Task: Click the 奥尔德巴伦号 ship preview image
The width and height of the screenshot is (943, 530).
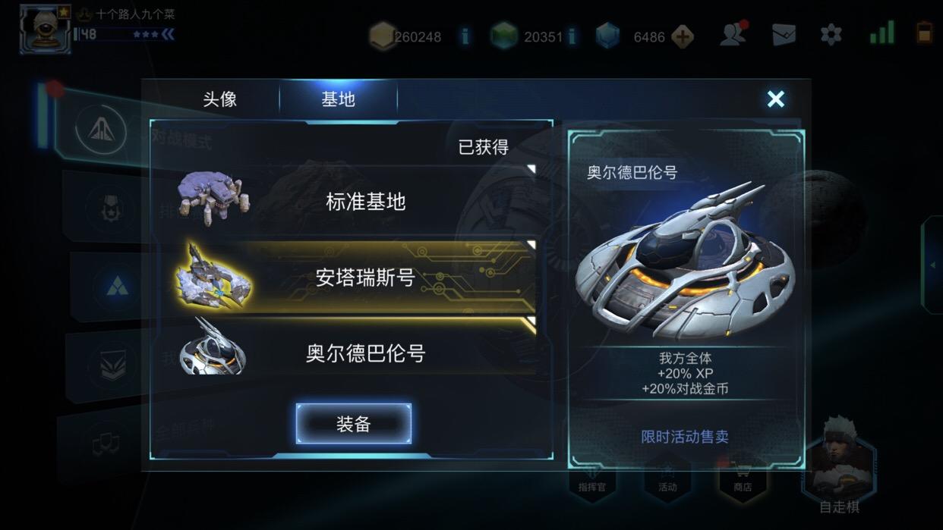Action: click(x=686, y=262)
